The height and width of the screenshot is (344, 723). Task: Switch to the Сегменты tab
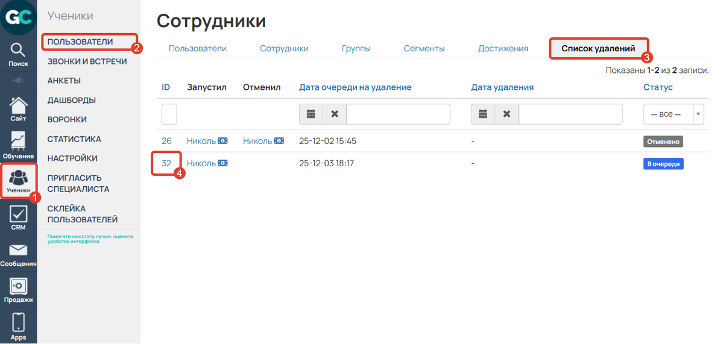coord(424,48)
